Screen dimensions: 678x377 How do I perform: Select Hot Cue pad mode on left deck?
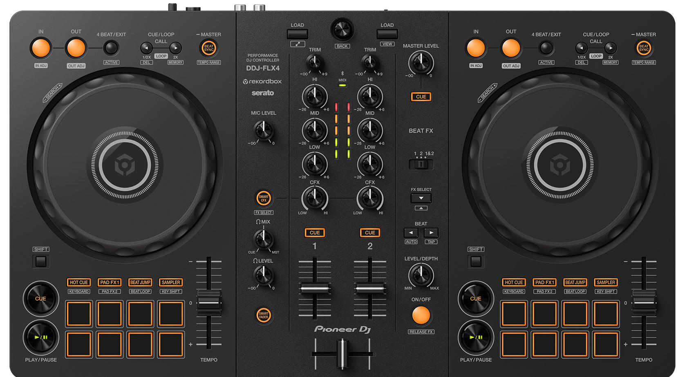point(79,282)
